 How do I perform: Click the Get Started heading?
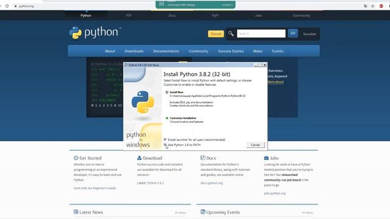[x=90, y=158]
